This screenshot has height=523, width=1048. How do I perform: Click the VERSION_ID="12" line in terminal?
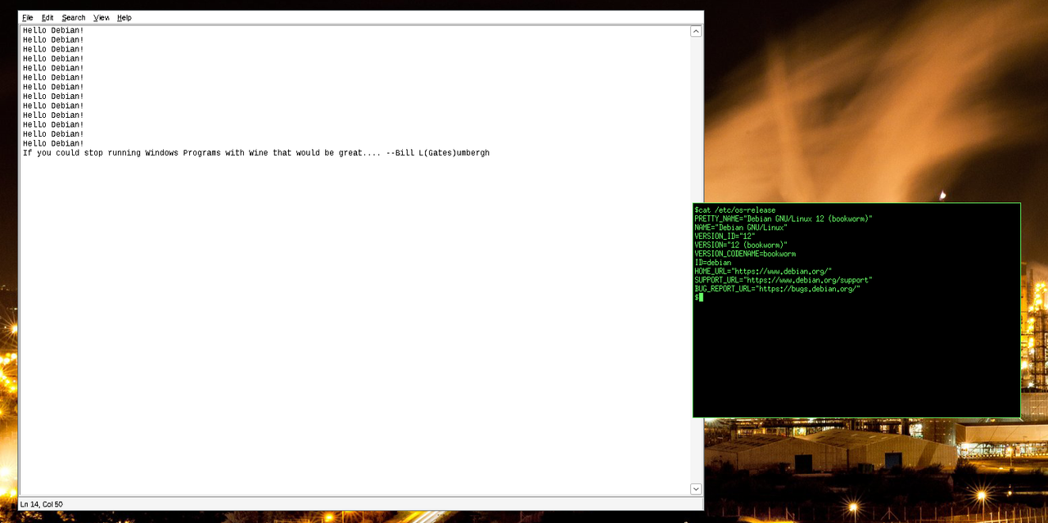coord(725,237)
